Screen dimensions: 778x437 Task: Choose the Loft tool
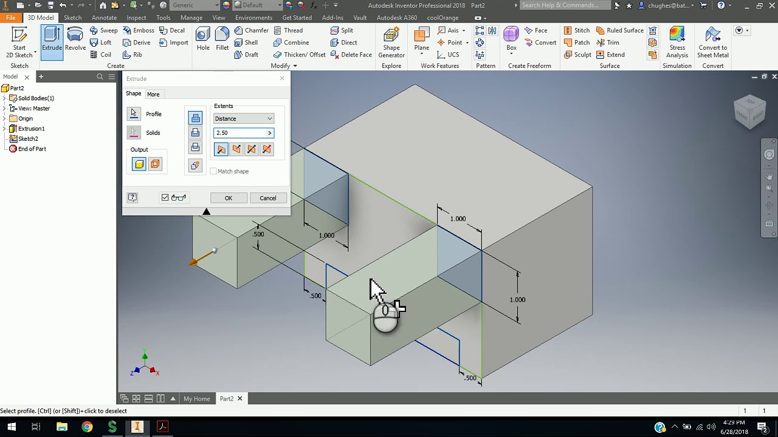[100, 42]
